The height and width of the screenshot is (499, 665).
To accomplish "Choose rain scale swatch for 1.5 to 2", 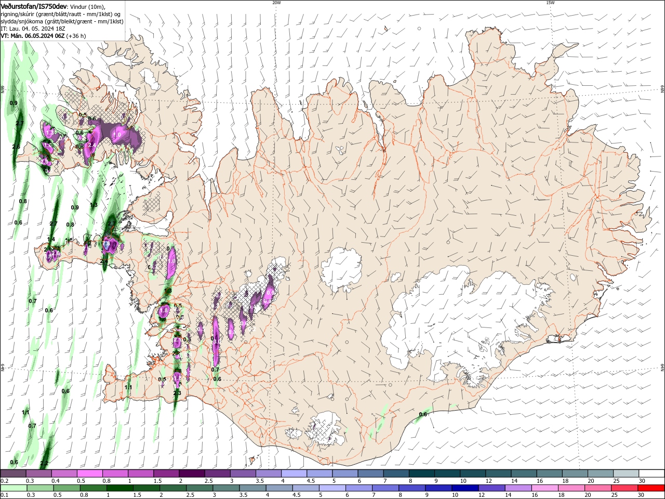I will (x=146, y=488).
